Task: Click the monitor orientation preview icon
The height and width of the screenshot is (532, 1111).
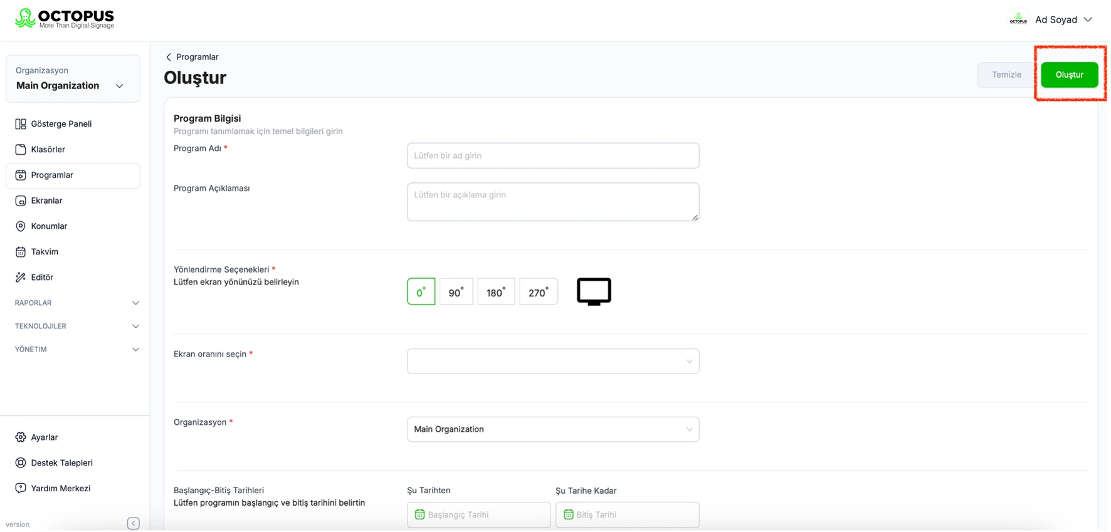Action: [594, 292]
